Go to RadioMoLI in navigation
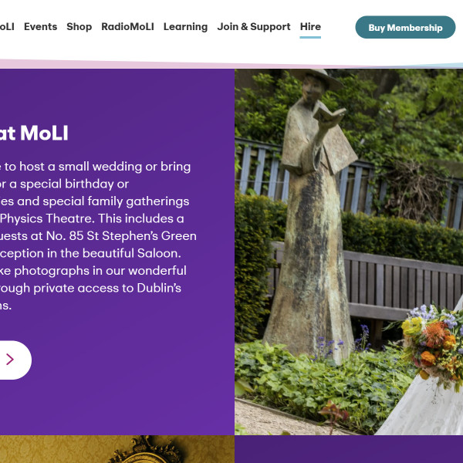The image size is (463, 463). 127,26
